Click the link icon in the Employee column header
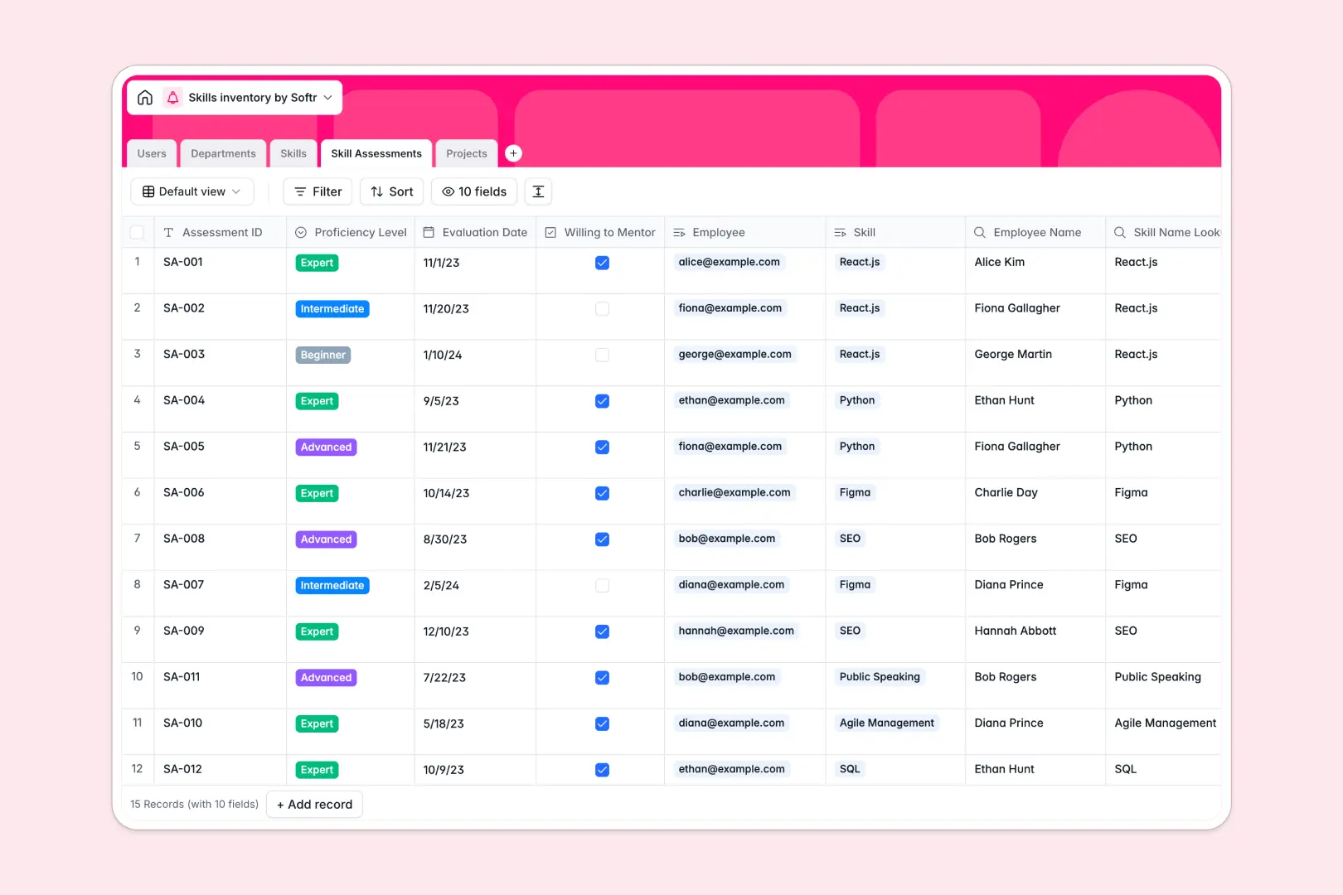The height and width of the screenshot is (895, 1343). click(681, 232)
